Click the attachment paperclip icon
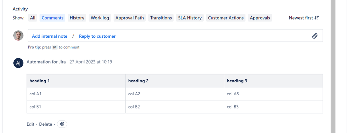 click(315, 36)
